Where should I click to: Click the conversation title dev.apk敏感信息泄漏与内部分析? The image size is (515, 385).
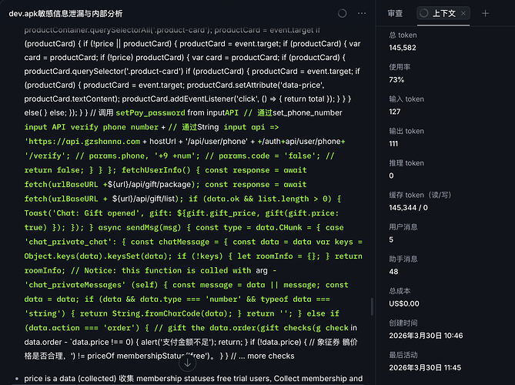point(65,13)
